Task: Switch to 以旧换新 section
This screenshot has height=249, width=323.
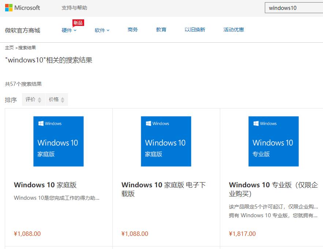Action: (195, 30)
